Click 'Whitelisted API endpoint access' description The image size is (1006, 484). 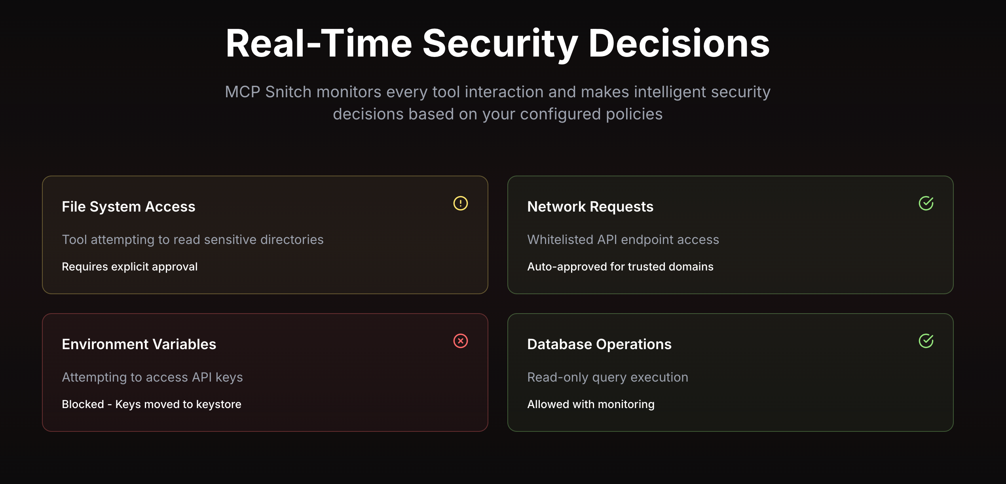(x=623, y=240)
